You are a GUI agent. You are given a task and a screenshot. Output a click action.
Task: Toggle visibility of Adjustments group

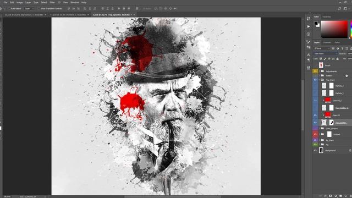(315, 71)
